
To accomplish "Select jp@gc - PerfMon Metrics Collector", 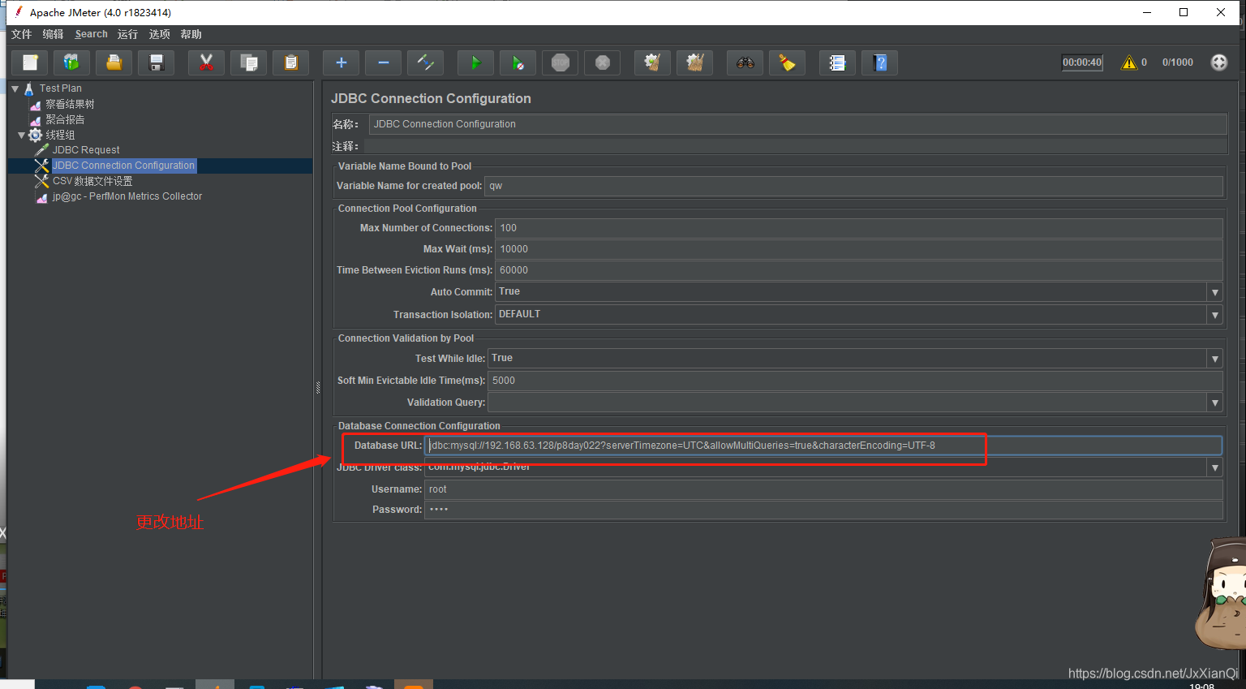I will (x=127, y=196).
